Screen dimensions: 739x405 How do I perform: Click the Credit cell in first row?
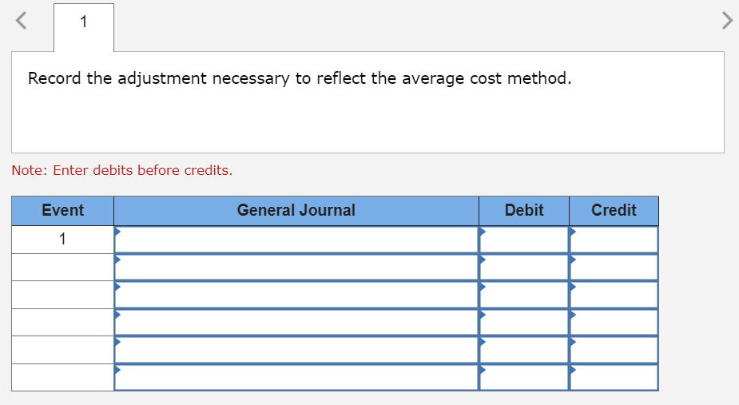click(x=614, y=240)
